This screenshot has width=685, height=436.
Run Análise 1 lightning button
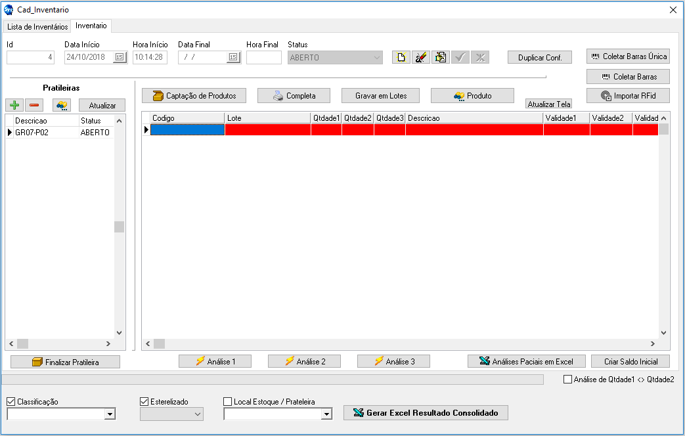coord(215,361)
